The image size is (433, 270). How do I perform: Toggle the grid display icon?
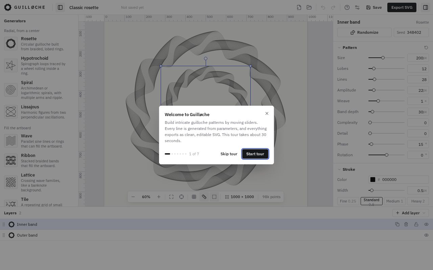click(x=194, y=197)
